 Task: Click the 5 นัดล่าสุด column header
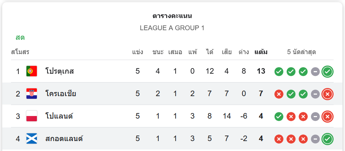[302, 52]
